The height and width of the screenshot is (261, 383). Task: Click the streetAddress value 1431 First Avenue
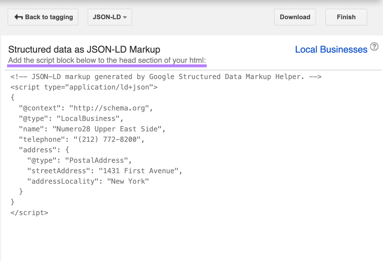140,171
